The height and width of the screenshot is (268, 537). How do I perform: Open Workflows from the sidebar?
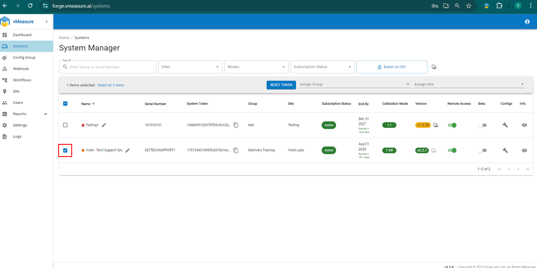click(22, 80)
